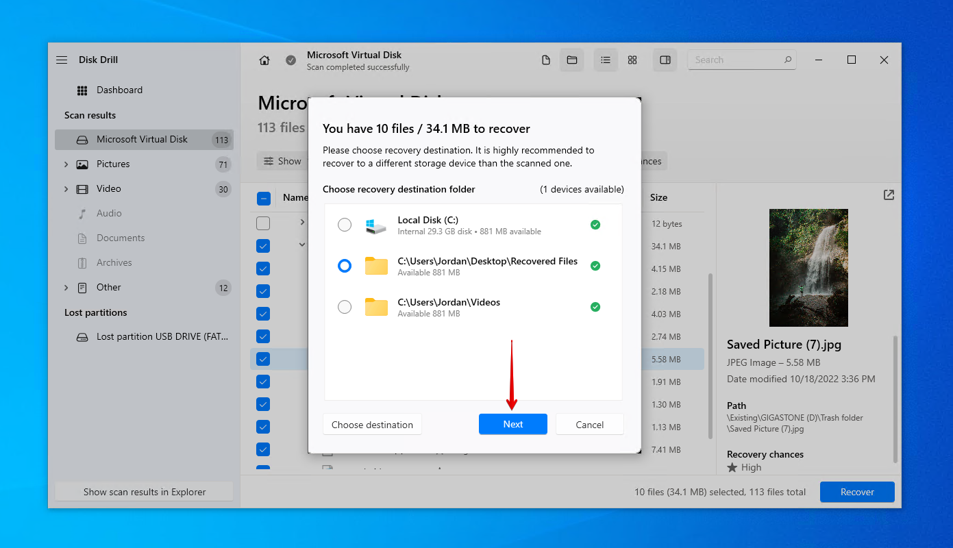Click the Local Disk (C:) Windows drive icon
This screenshot has height=548, width=953.
(375, 225)
